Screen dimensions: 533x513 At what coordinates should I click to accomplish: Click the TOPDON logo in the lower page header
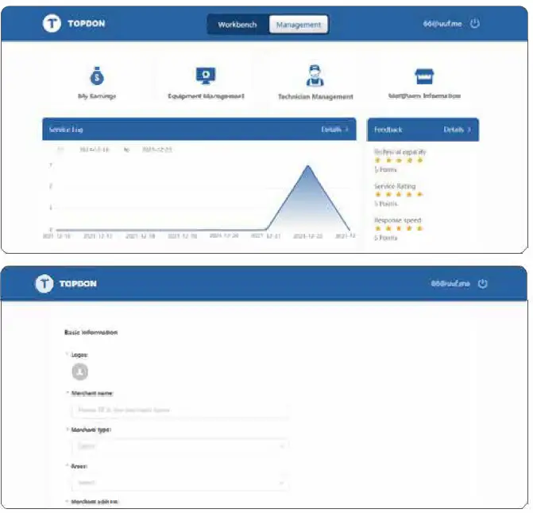tap(66, 284)
